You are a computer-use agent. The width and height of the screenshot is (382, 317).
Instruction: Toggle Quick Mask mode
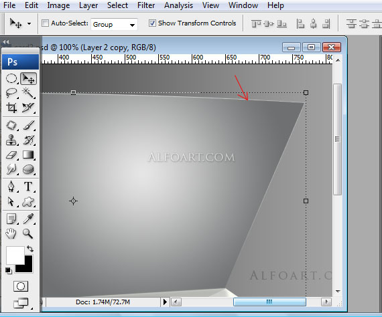pyautogui.click(x=21, y=286)
